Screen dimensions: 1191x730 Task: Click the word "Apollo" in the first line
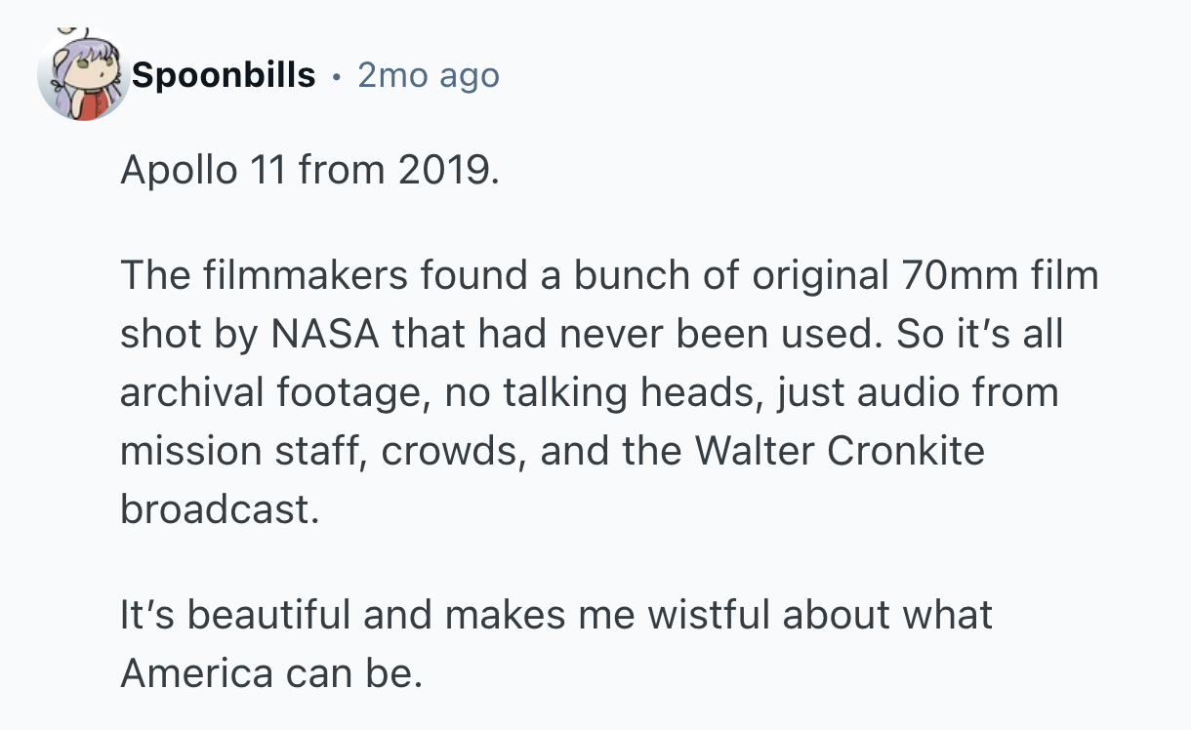pos(179,171)
